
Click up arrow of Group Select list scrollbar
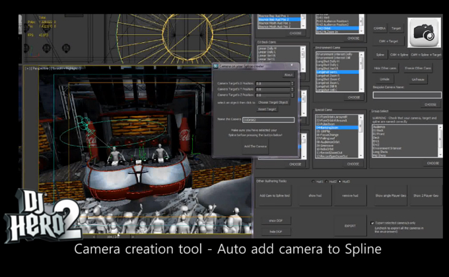tap(440, 127)
